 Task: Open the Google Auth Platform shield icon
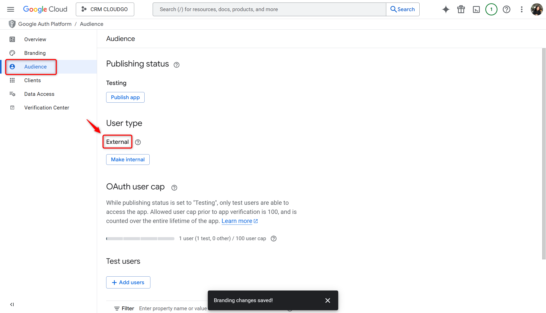tap(12, 24)
